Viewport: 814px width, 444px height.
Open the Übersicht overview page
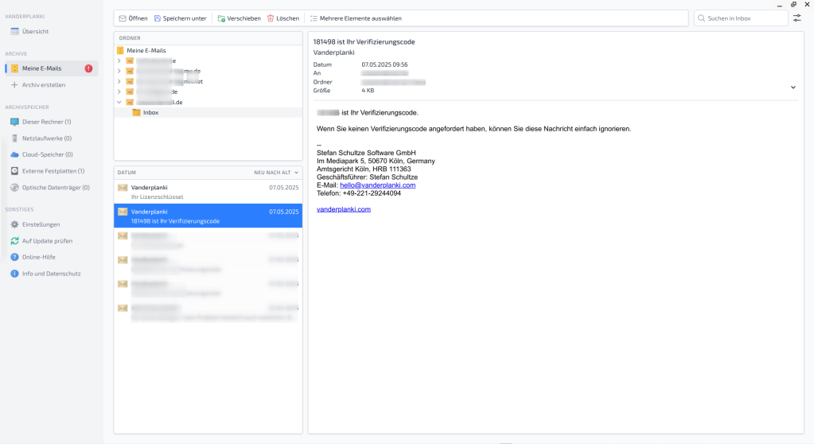[35, 31]
